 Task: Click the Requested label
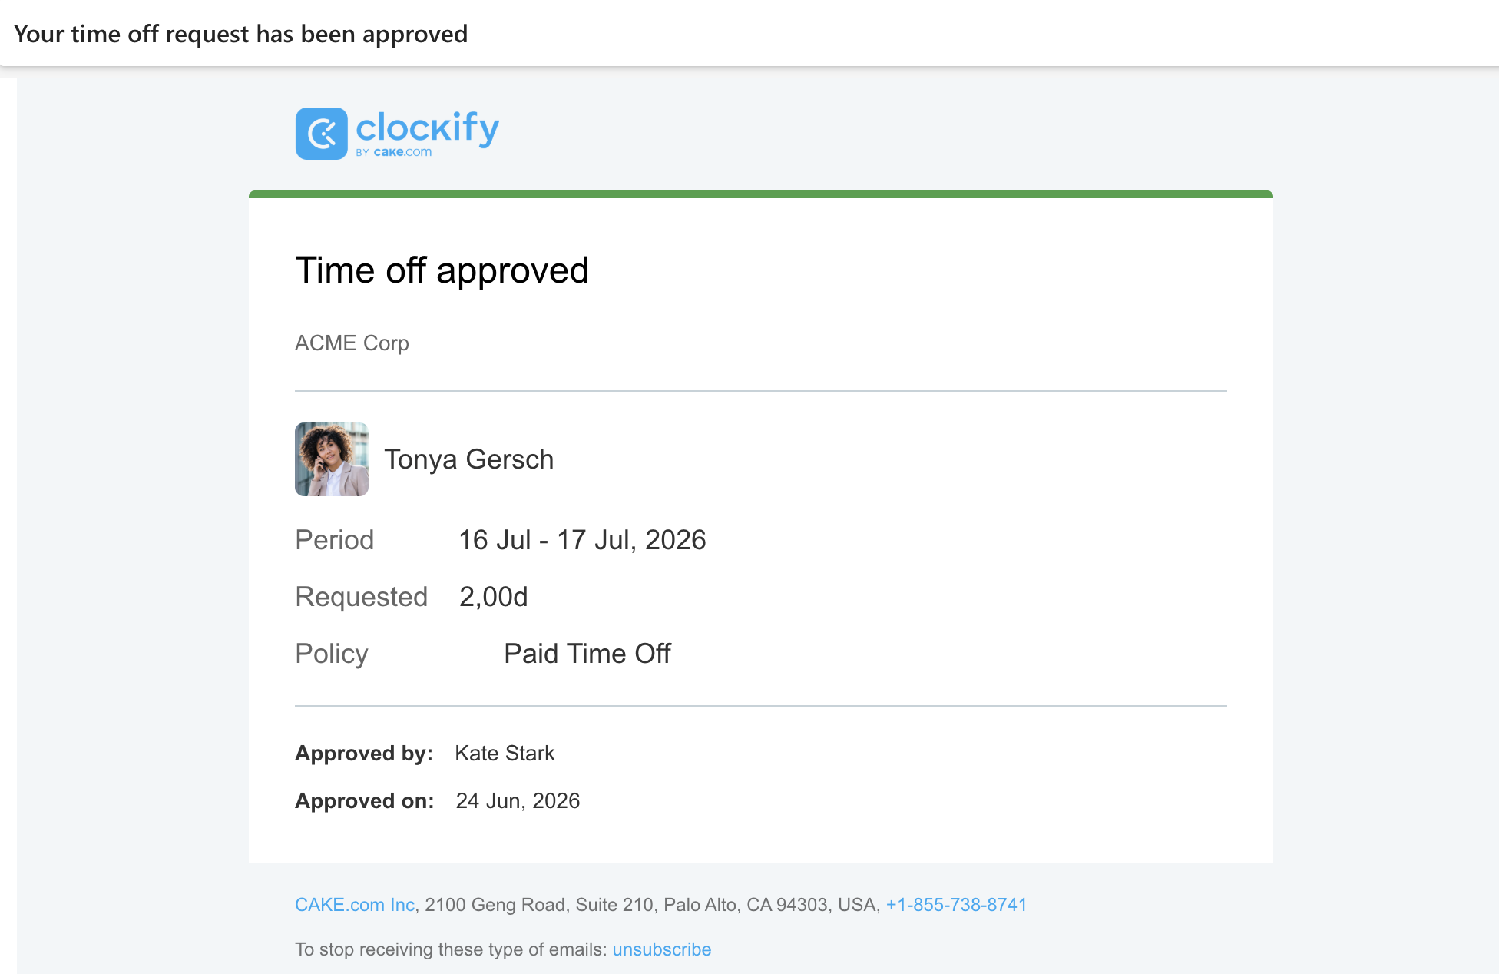coord(362,597)
